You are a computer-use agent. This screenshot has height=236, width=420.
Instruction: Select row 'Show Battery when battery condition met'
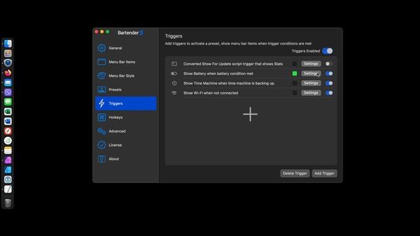click(x=251, y=73)
